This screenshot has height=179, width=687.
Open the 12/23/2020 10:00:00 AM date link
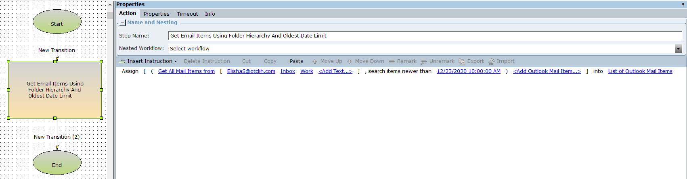point(468,71)
